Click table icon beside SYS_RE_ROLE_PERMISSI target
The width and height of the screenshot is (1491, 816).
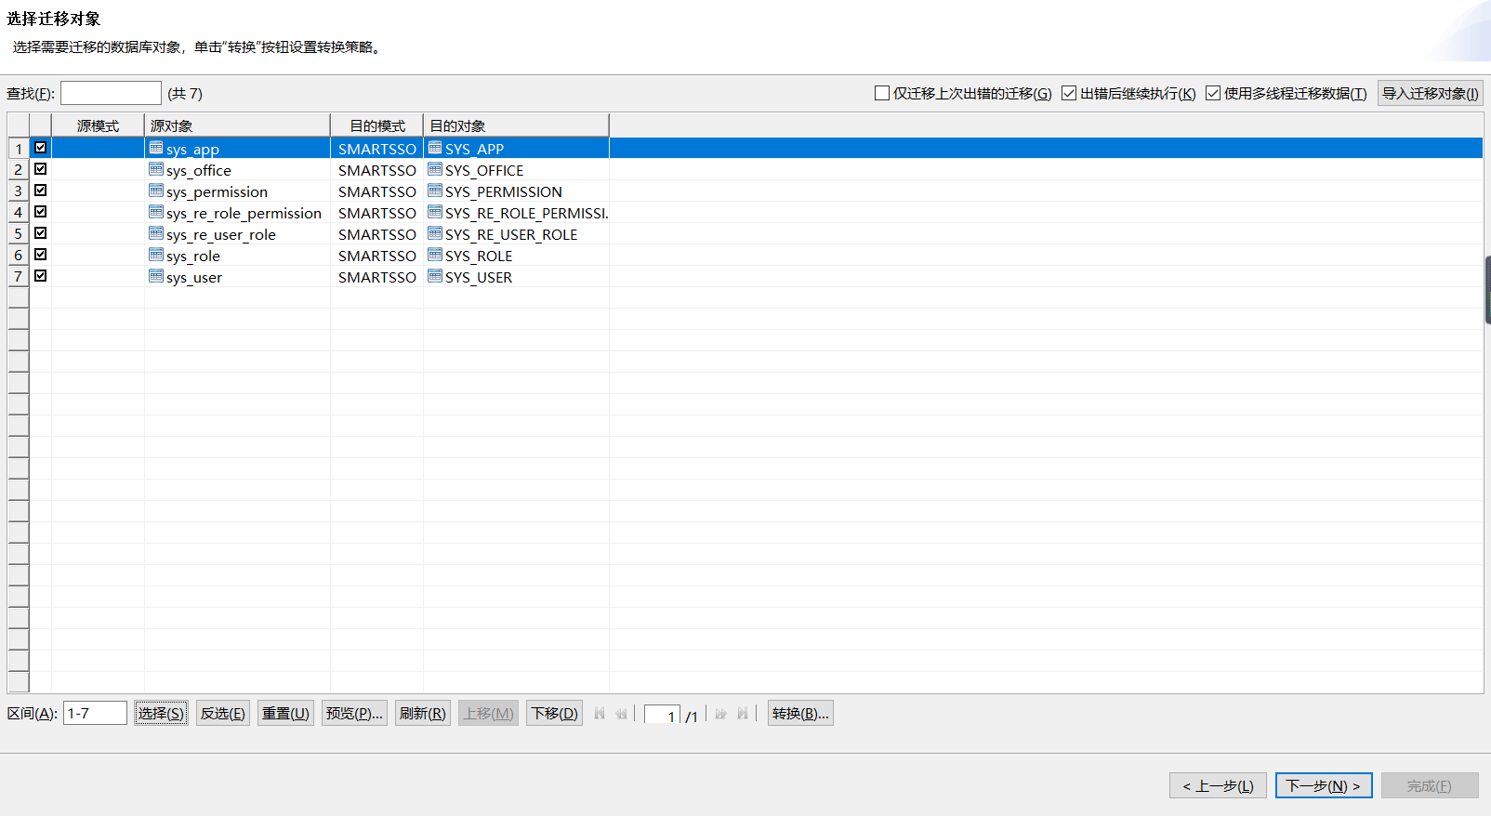[x=435, y=212]
